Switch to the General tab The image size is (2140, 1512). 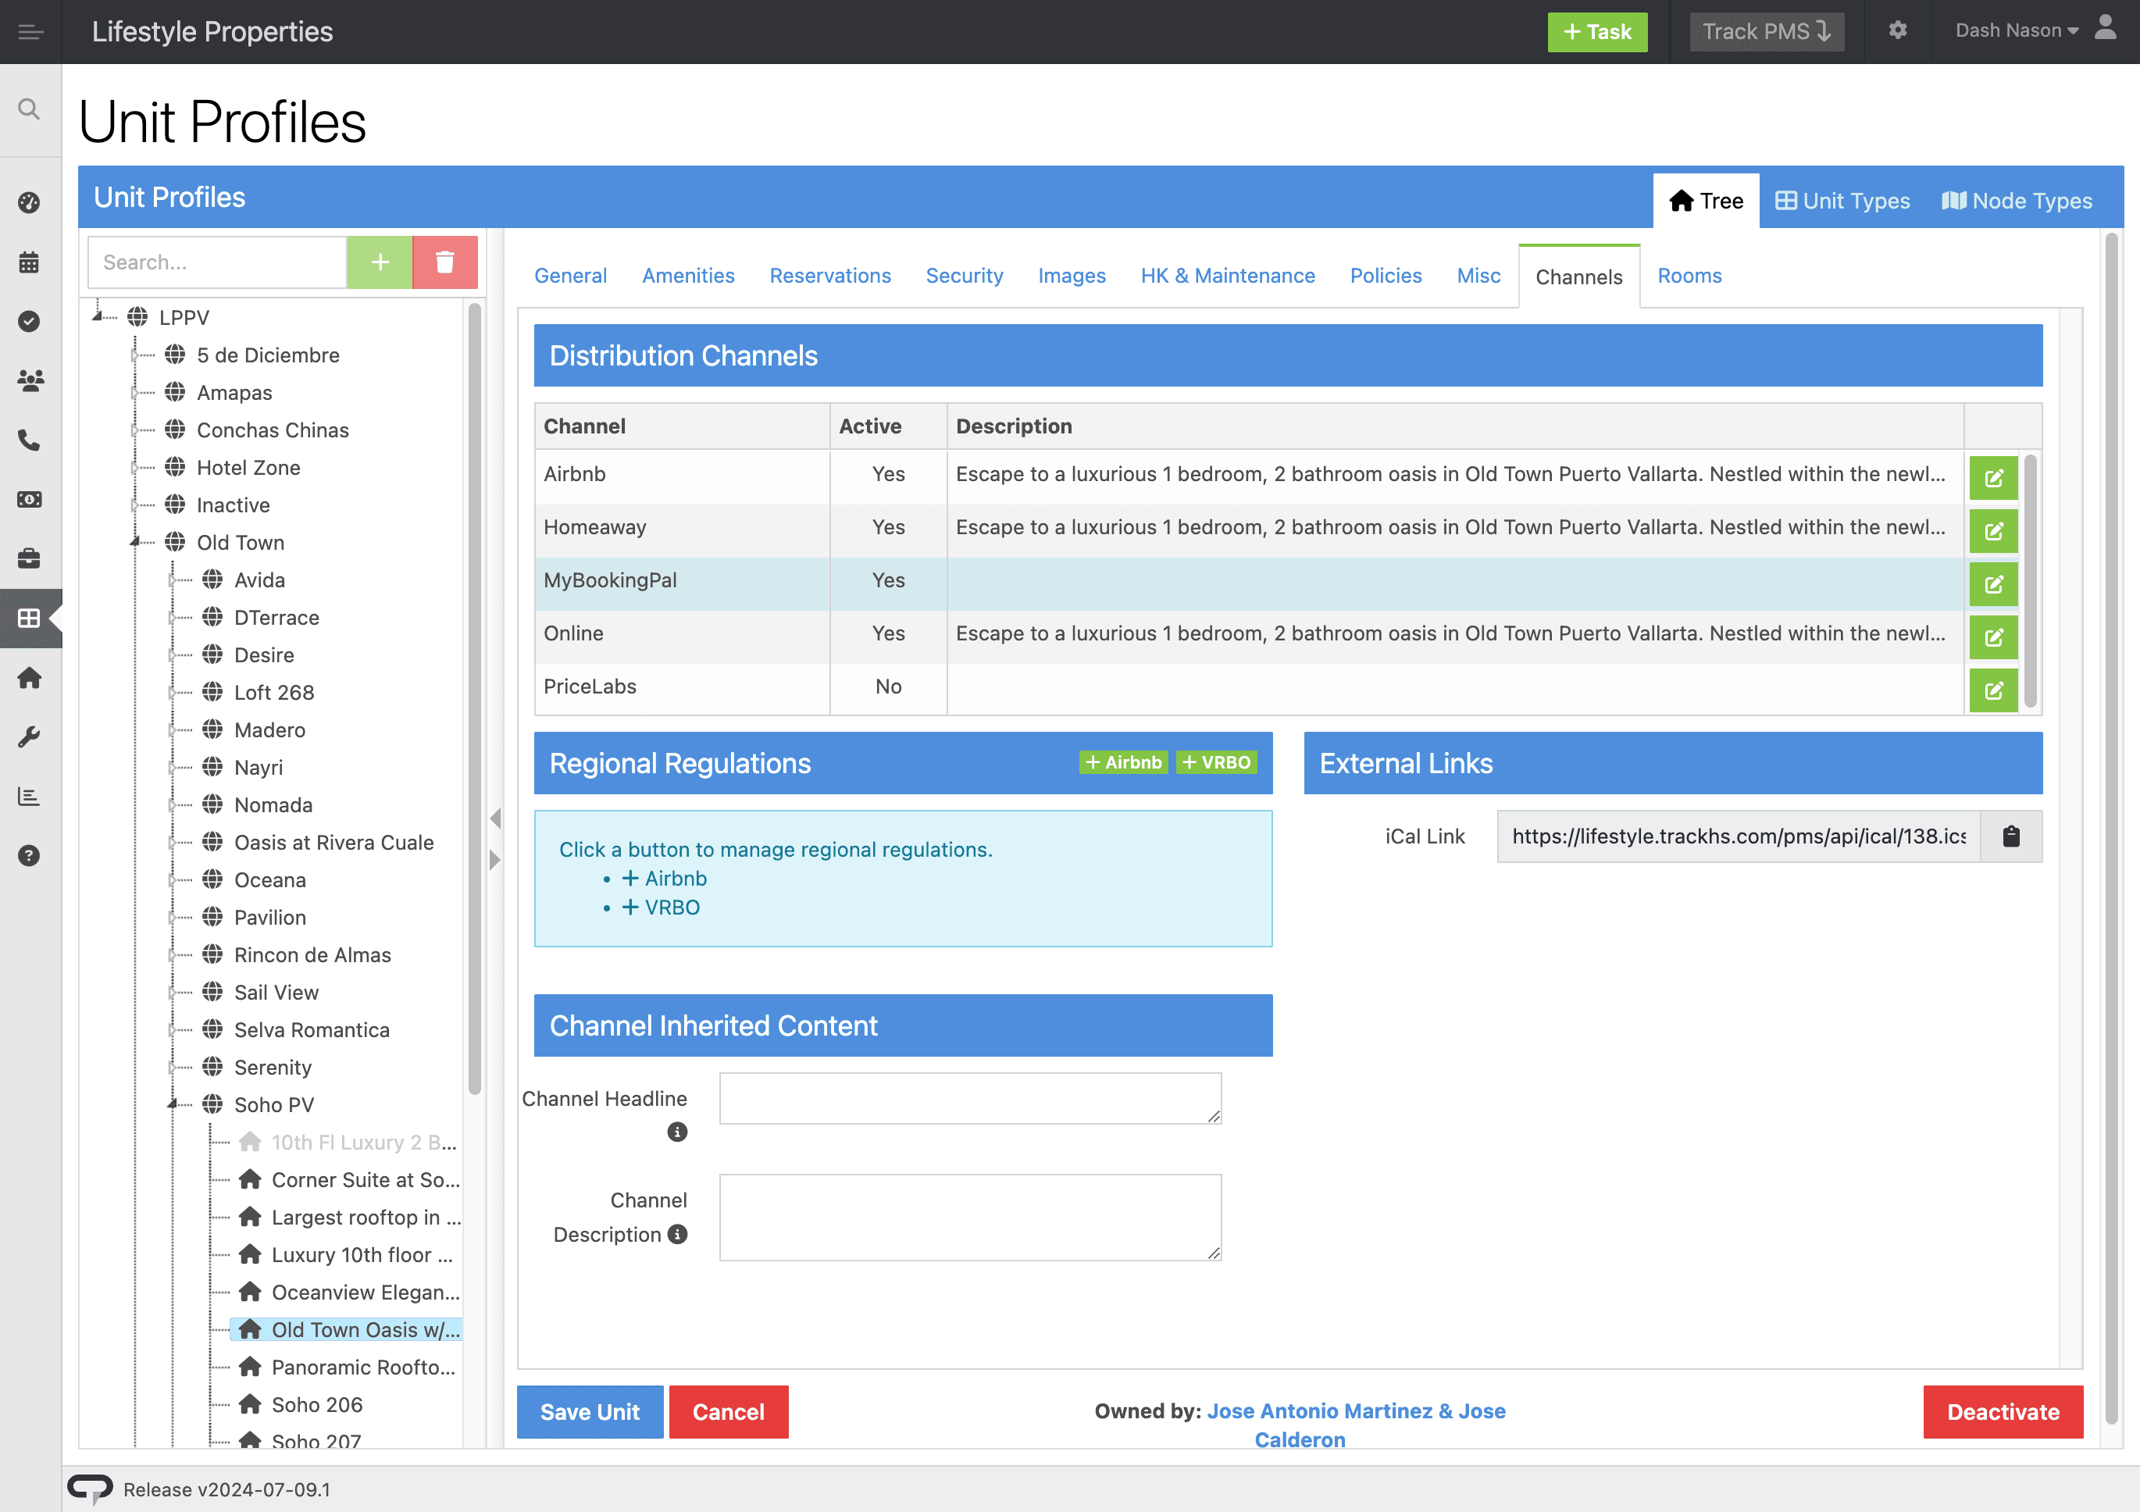570,276
